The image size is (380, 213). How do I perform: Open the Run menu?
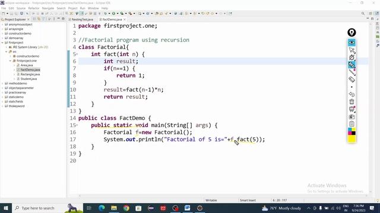[x=83, y=8]
